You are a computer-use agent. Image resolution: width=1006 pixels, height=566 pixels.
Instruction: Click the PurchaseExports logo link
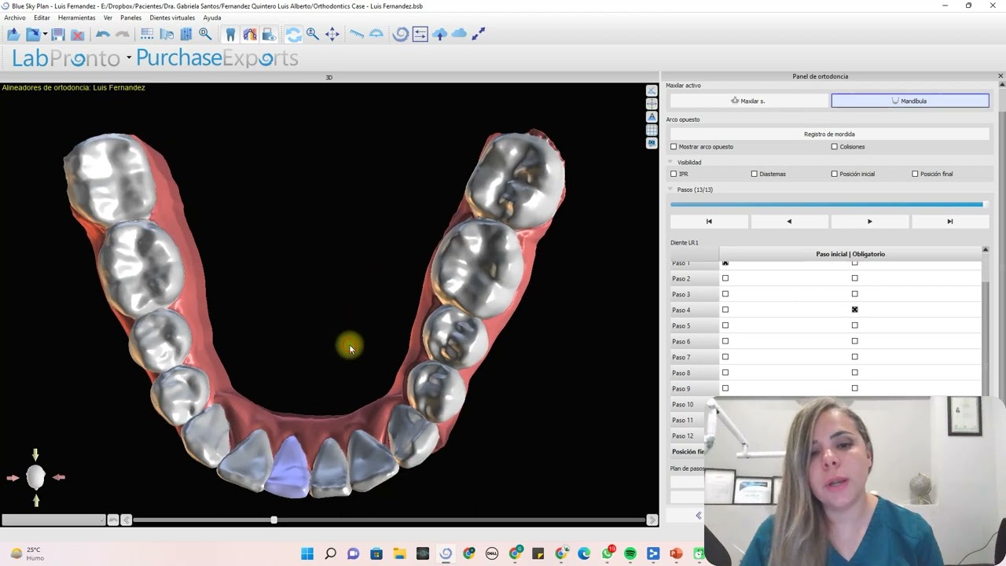tap(217, 58)
